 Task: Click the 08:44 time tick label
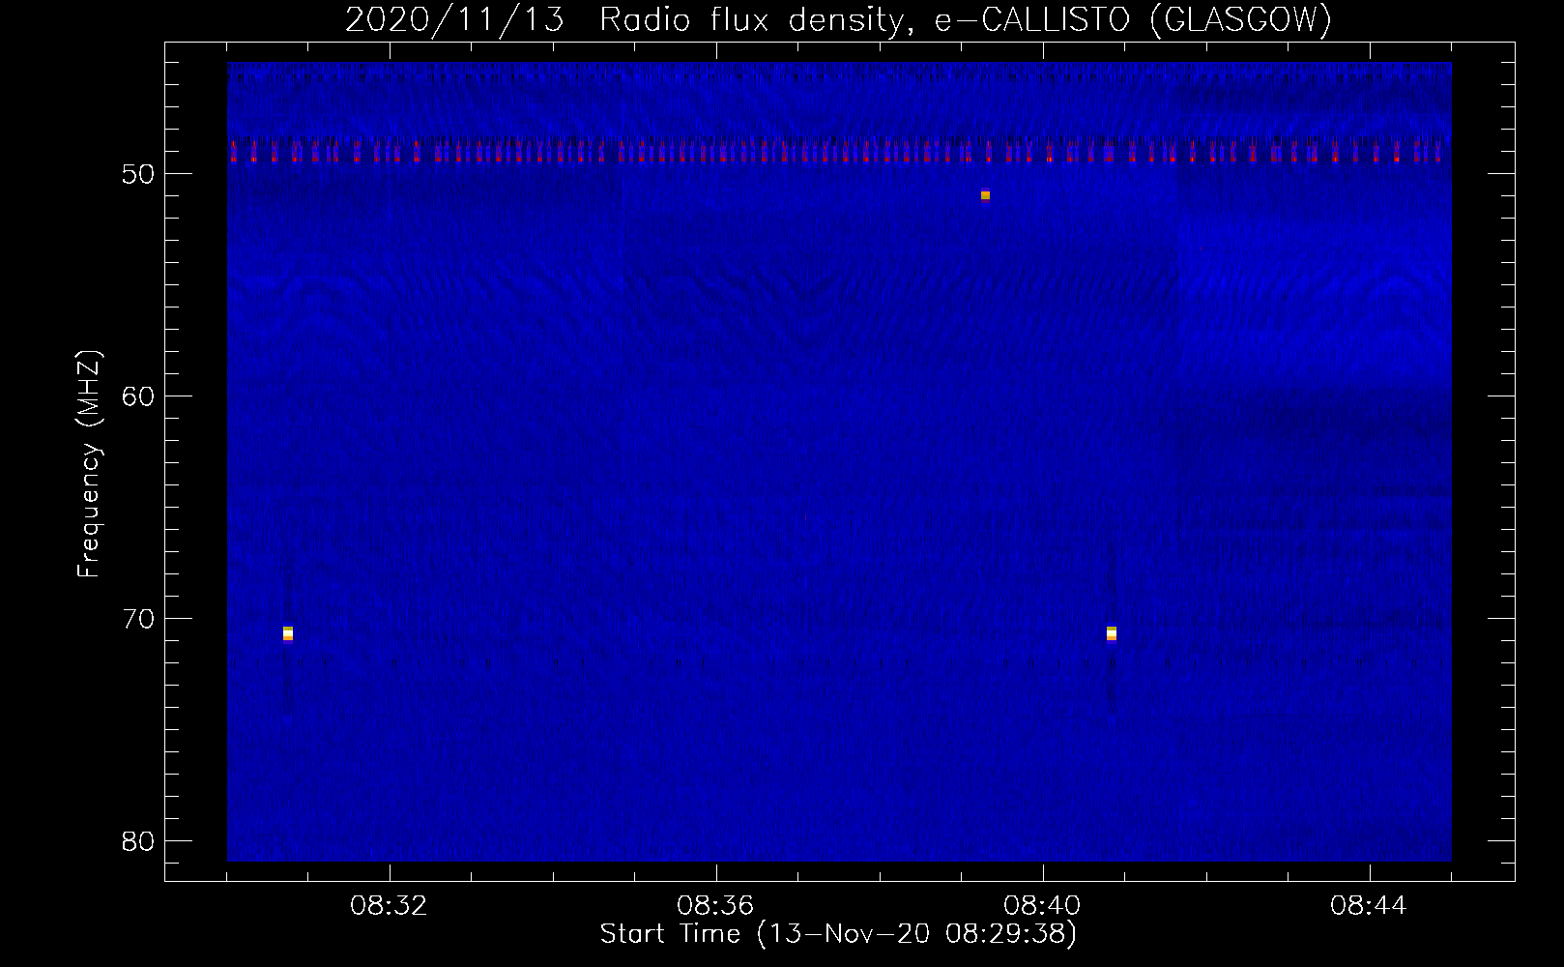pyautogui.click(x=1369, y=906)
